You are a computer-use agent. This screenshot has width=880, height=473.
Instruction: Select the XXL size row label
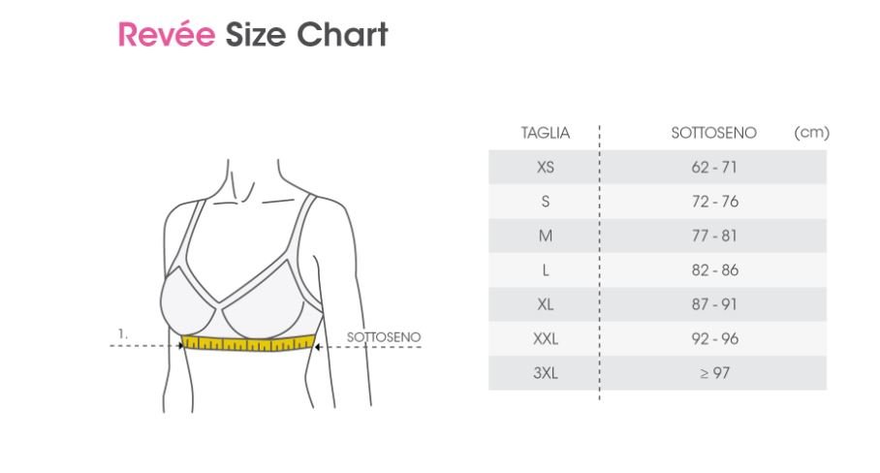coord(545,339)
